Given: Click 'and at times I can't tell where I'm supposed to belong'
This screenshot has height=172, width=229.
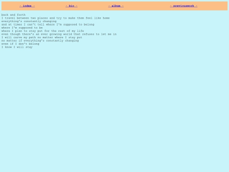Looking at the screenshot, I should (48, 25).
